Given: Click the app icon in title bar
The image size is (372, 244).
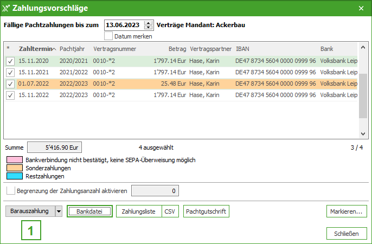Looking at the screenshot, I should (x=5, y=8).
